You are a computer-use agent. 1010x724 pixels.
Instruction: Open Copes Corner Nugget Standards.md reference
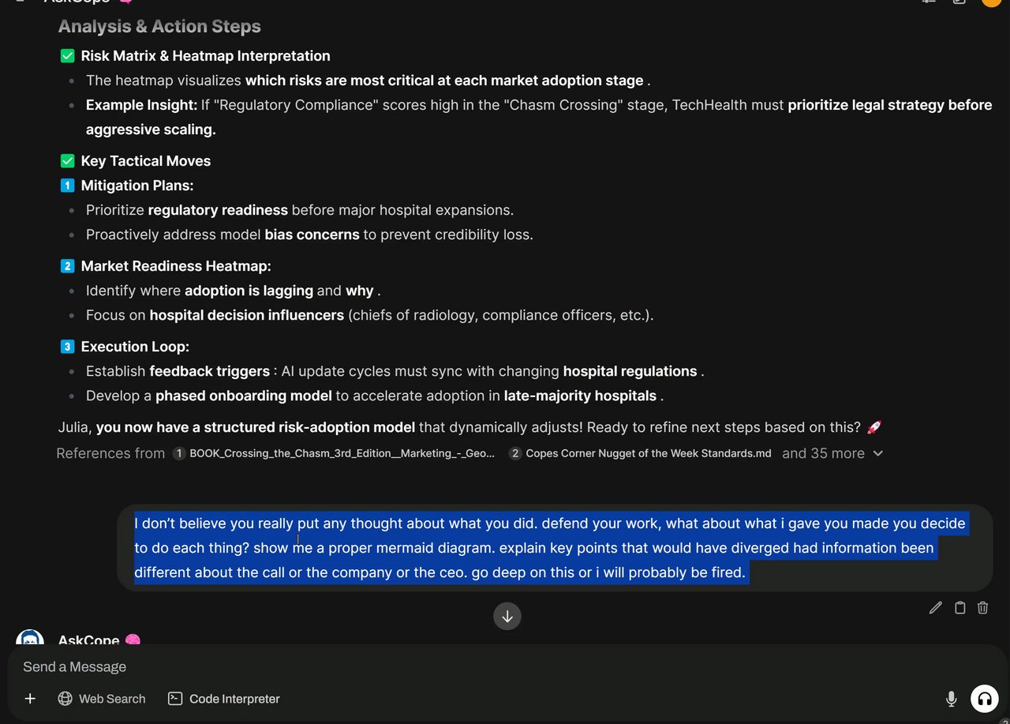tap(648, 454)
